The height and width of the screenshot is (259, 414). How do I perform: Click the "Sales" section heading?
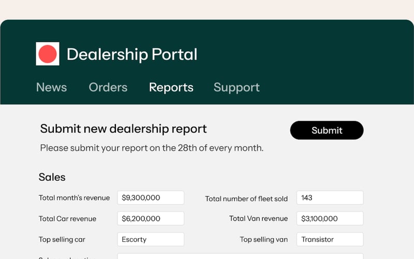tap(52, 177)
